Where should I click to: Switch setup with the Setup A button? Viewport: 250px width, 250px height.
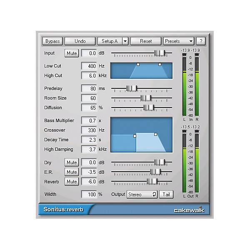[110, 41]
